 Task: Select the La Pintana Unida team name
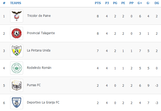39,50
